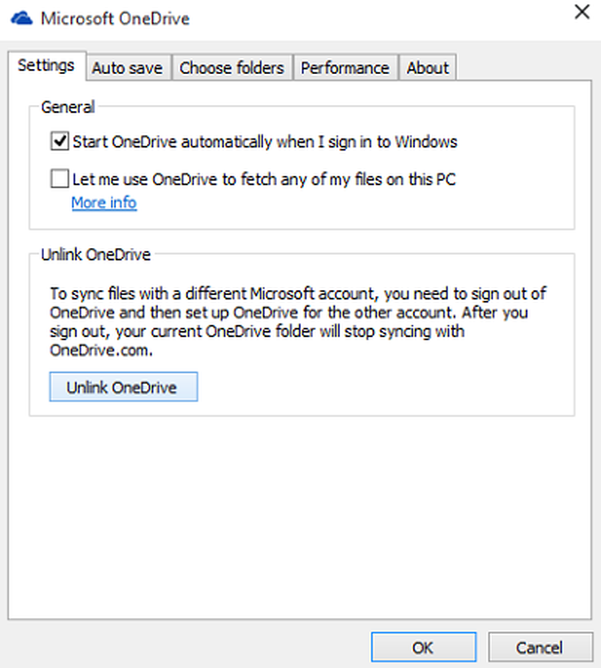Check the OneDrive file fetch option

pos(59,178)
